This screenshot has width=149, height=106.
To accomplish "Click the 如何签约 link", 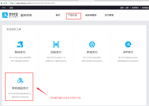I will tap(135, 8).
